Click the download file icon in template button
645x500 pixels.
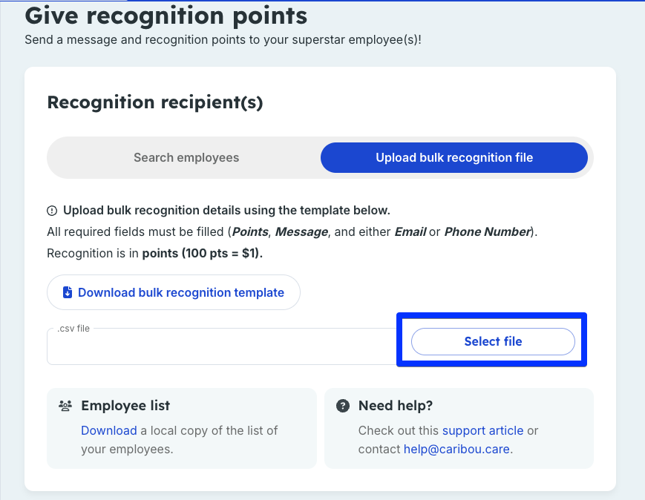pos(68,292)
